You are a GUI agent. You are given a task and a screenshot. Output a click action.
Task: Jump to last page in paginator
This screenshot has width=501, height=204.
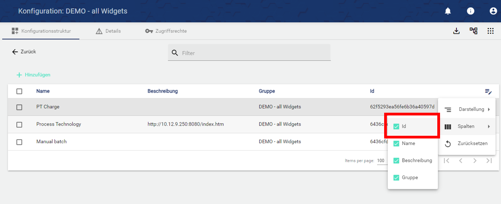tap(489, 161)
